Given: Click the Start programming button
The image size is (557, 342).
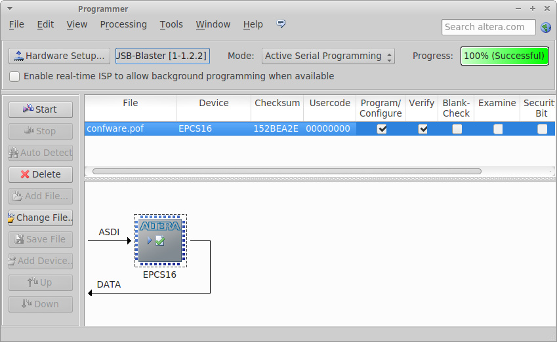Looking at the screenshot, I should (41, 109).
